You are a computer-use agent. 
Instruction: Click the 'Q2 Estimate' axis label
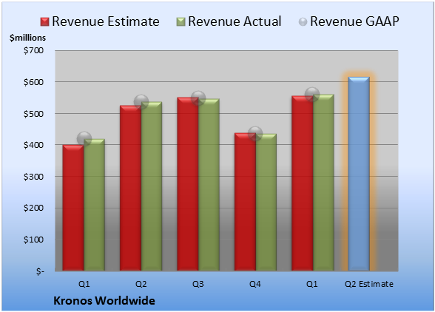369,284
